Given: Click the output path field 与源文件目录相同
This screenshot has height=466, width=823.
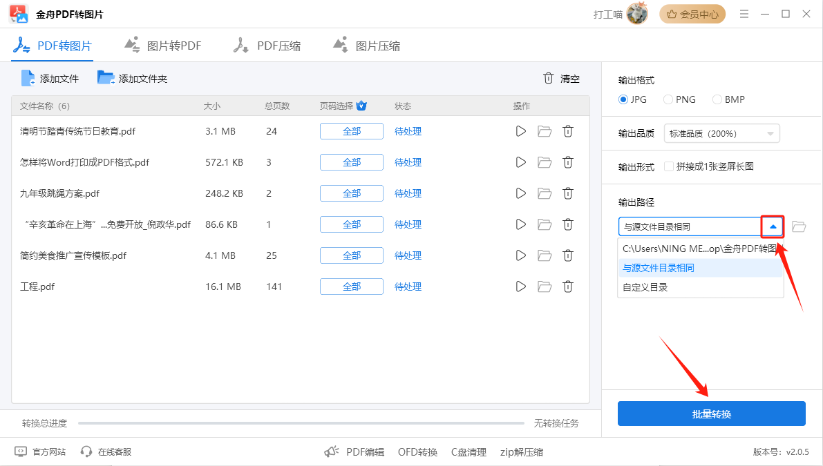Looking at the screenshot, I should point(690,226).
